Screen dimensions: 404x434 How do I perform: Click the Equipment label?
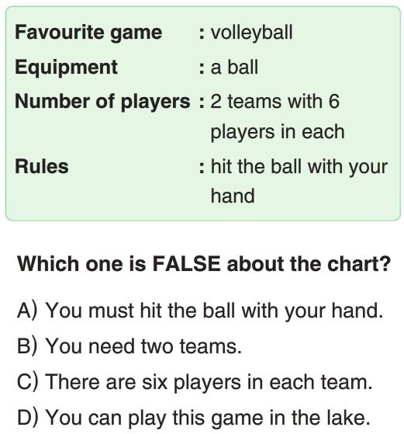pos(67,68)
